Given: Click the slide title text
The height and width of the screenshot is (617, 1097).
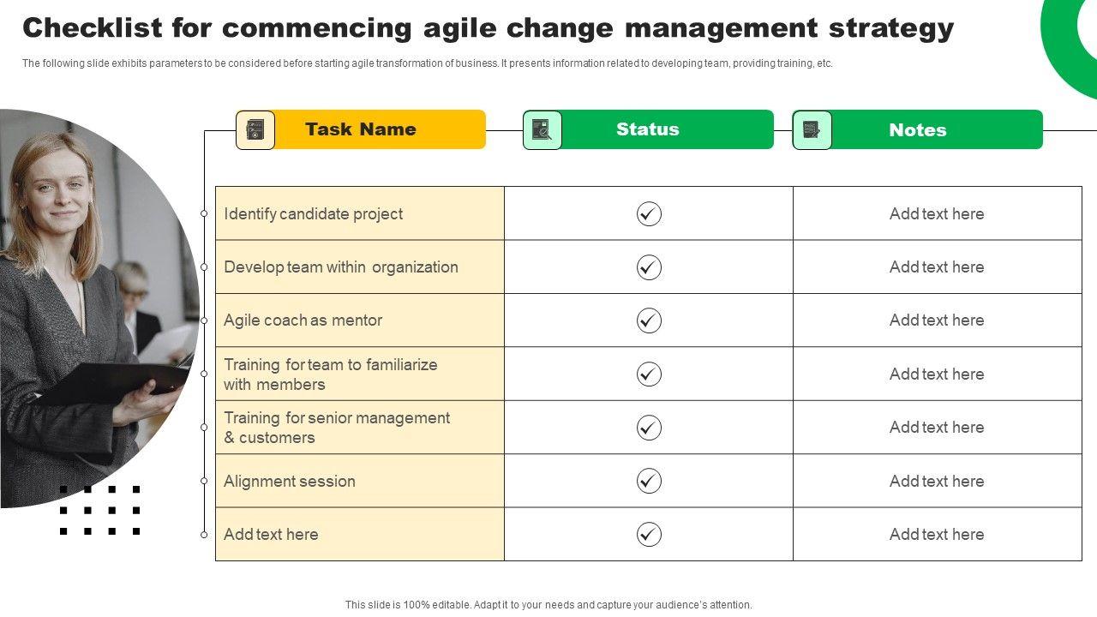Looking at the screenshot, I should click(488, 28).
